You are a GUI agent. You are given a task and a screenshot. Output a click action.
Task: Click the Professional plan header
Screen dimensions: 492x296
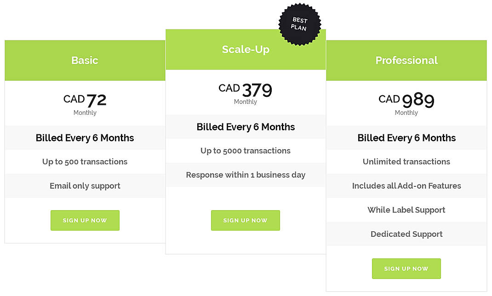pos(406,60)
